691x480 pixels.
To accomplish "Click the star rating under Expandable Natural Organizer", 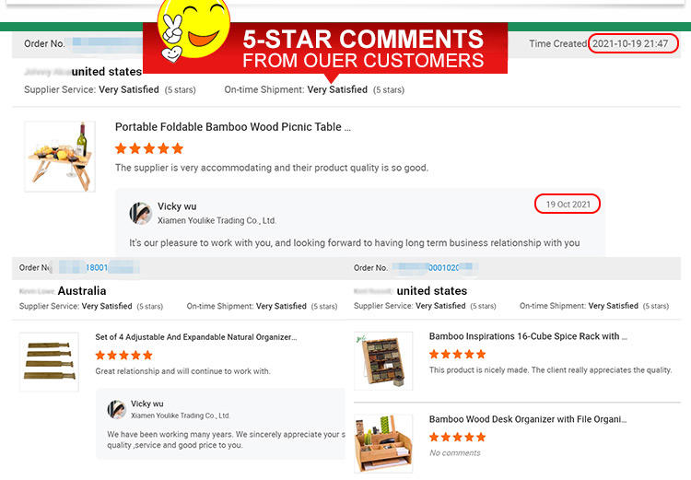I will (x=123, y=356).
